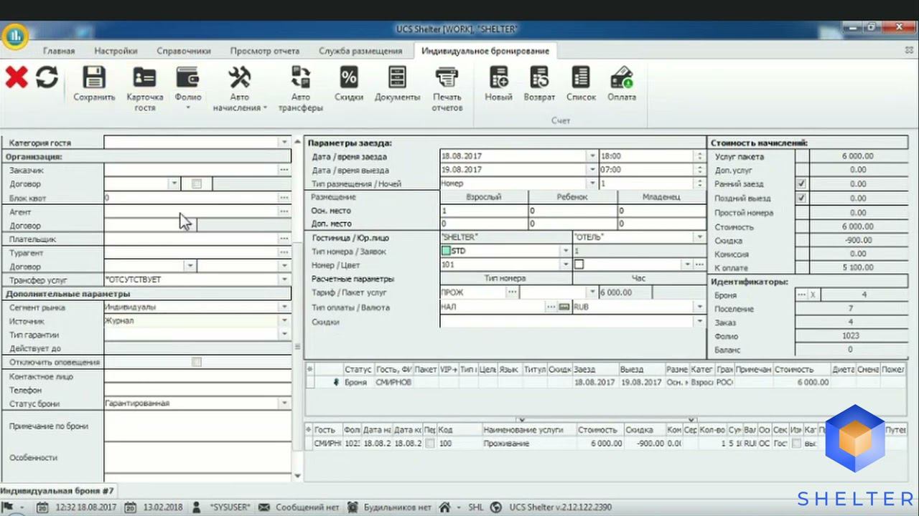
Task: Click ellipsis button next to Плательщик
Action: 284,239
